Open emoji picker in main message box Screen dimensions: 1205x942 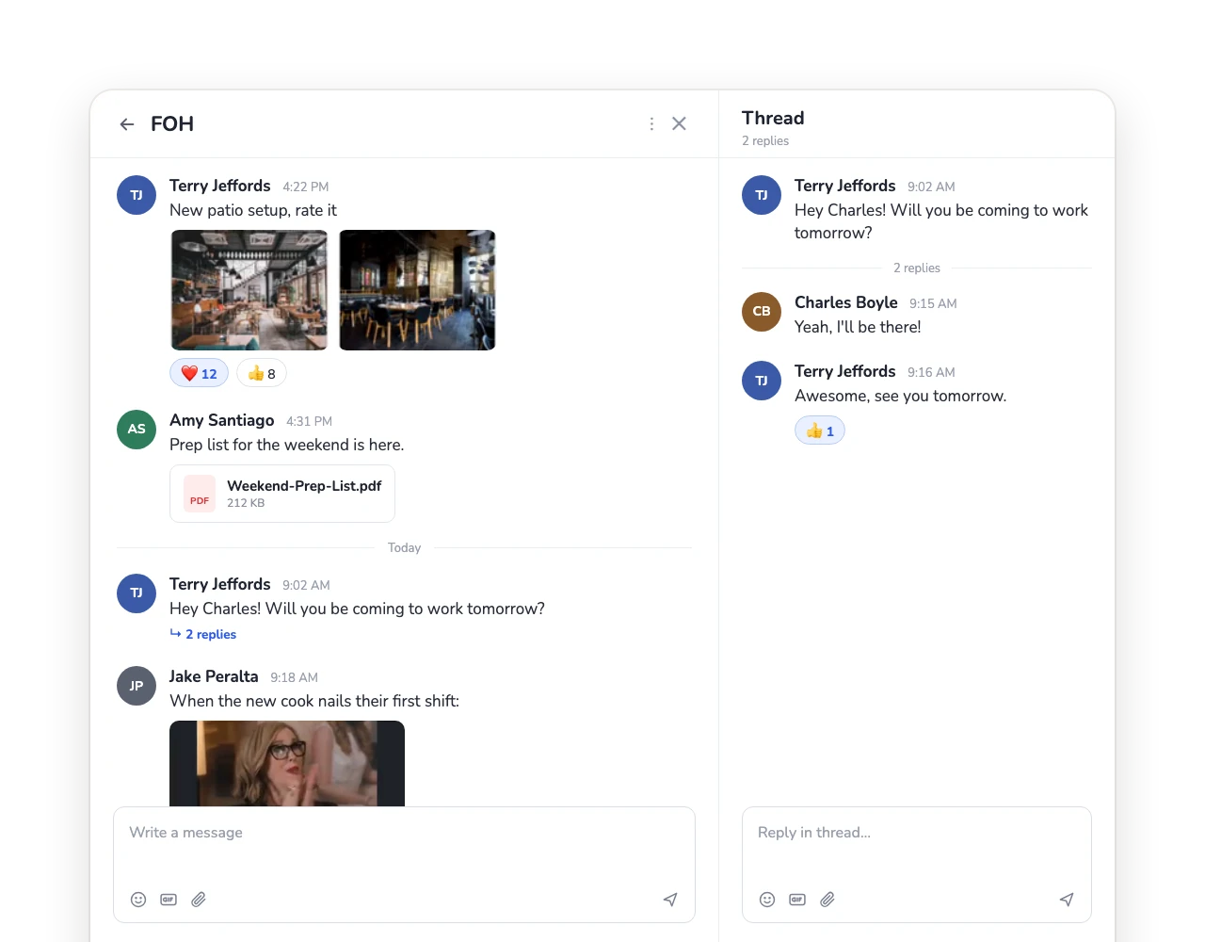[x=138, y=900]
